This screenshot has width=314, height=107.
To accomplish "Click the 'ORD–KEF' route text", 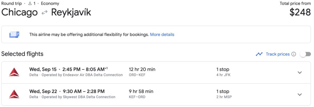I will [137, 75].
